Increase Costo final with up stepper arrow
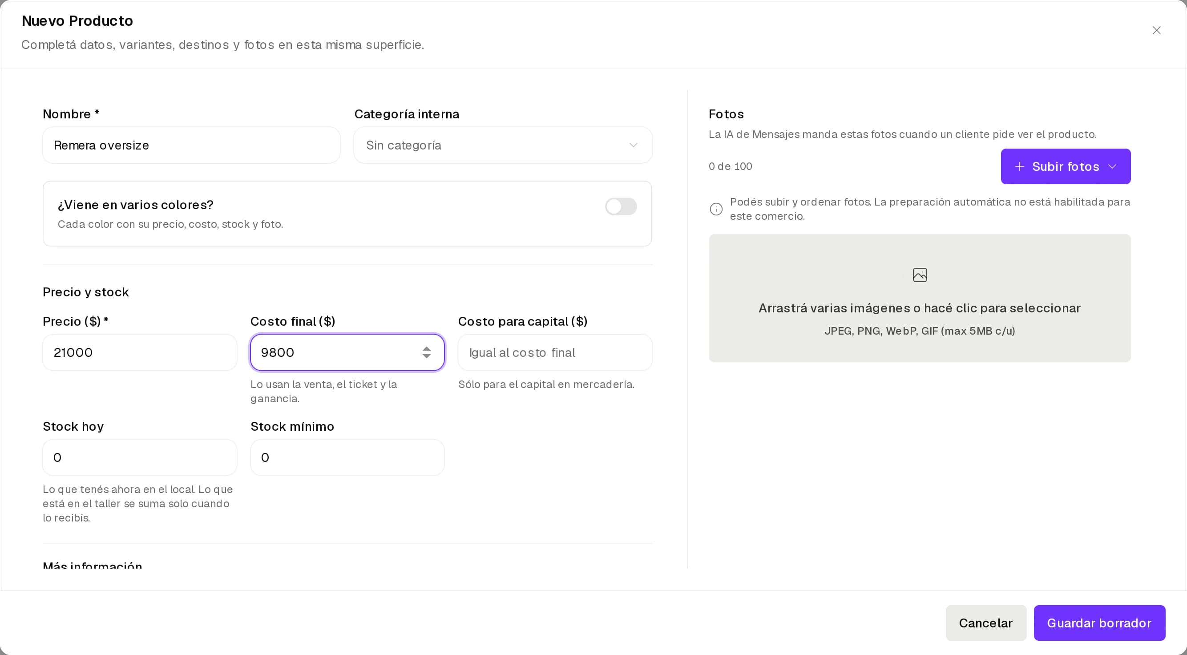 (427, 349)
